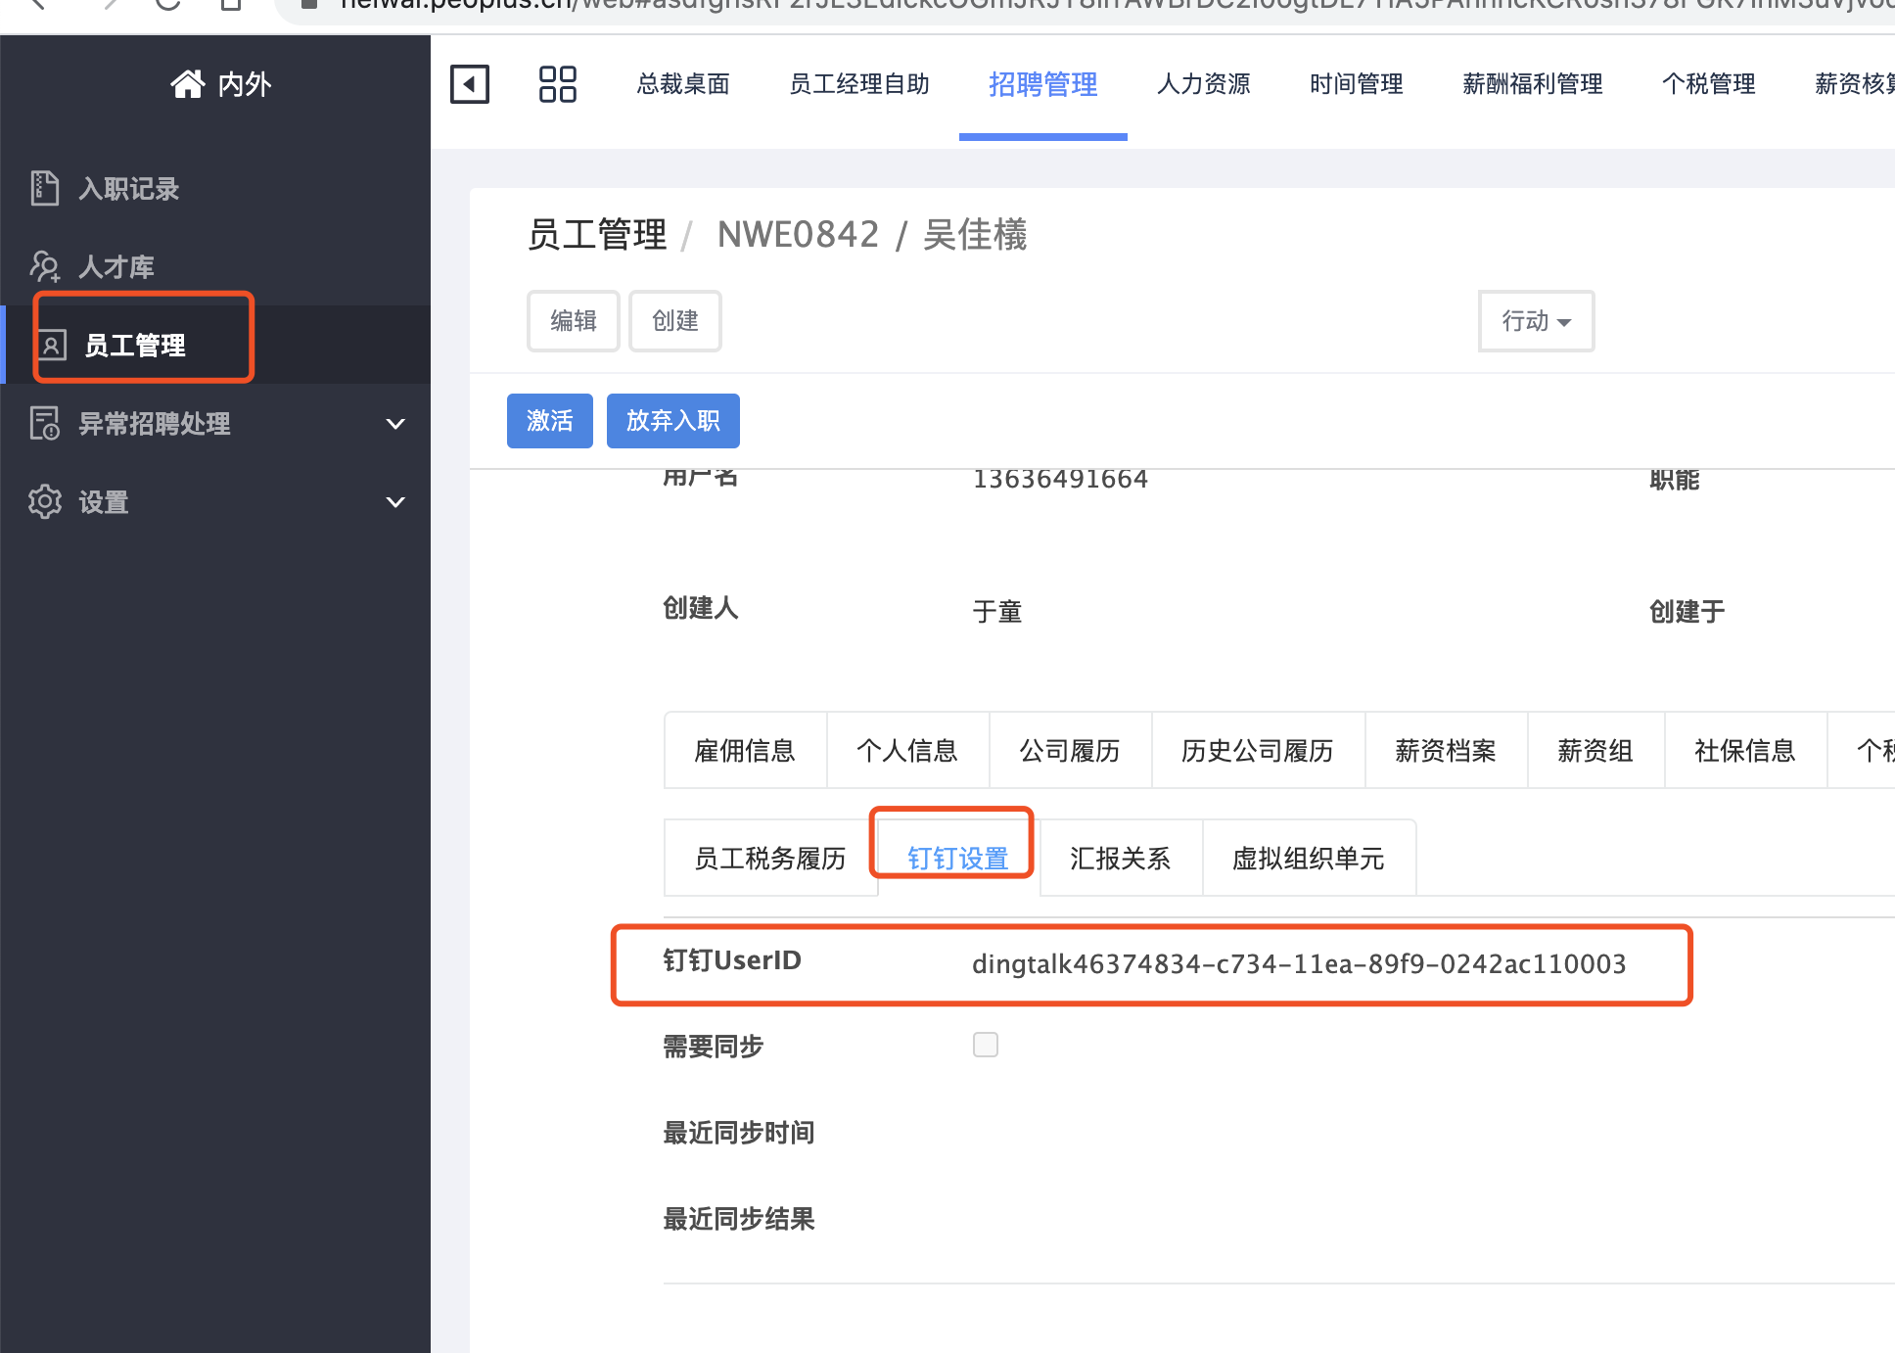Click the 钉钉UserID value field

pos(1298,964)
